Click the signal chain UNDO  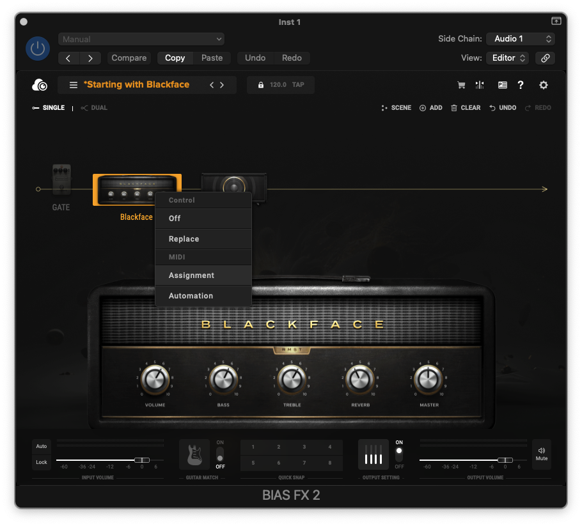[x=503, y=108]
